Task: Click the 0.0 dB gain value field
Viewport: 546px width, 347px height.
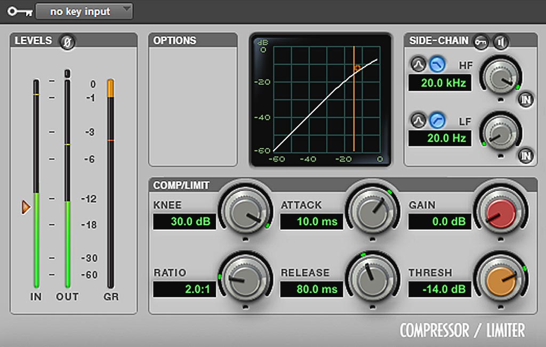Action: 440,221
